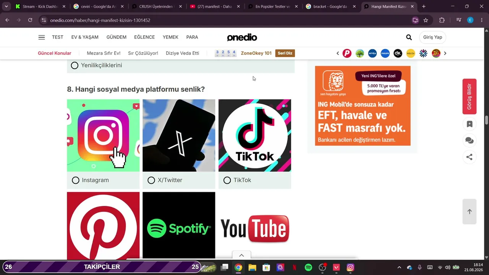The image size is (489, 275).
Task: Show next brand channels with right chevron
Action: (x=445, y=53)
